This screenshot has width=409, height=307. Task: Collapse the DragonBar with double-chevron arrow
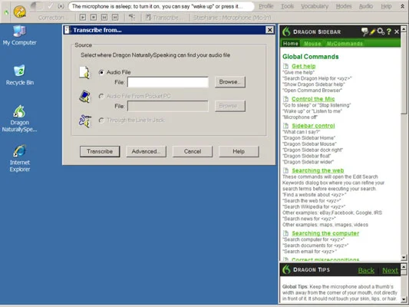403,6
